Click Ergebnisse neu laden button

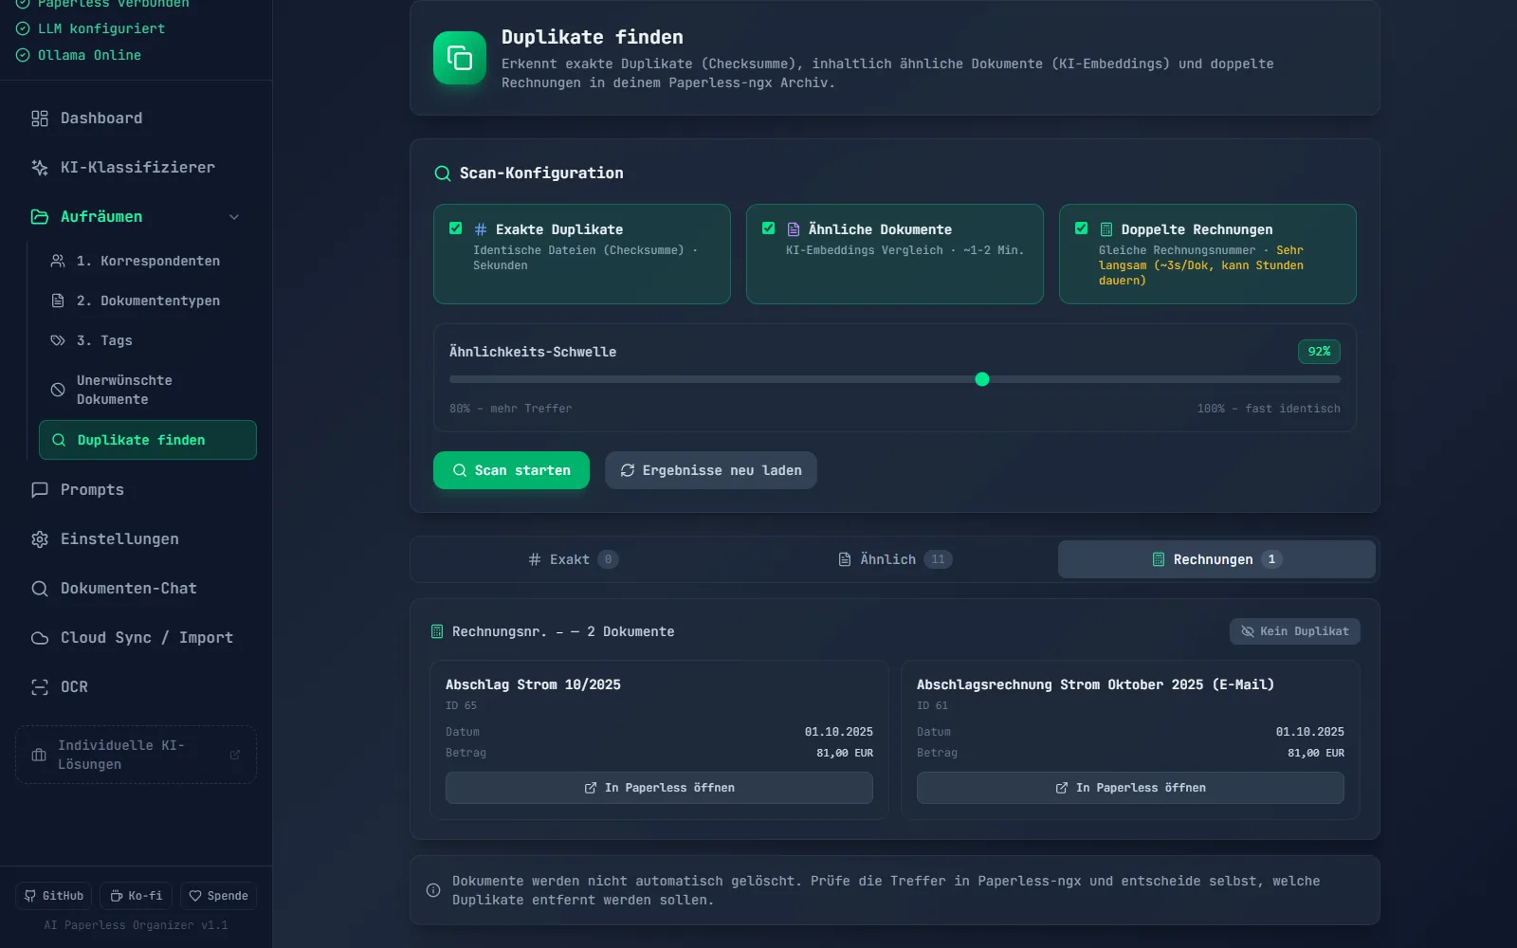711,470
